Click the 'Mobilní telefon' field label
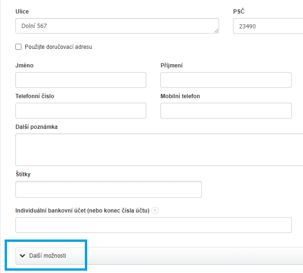Screen dimensions: 303x273 180,96
